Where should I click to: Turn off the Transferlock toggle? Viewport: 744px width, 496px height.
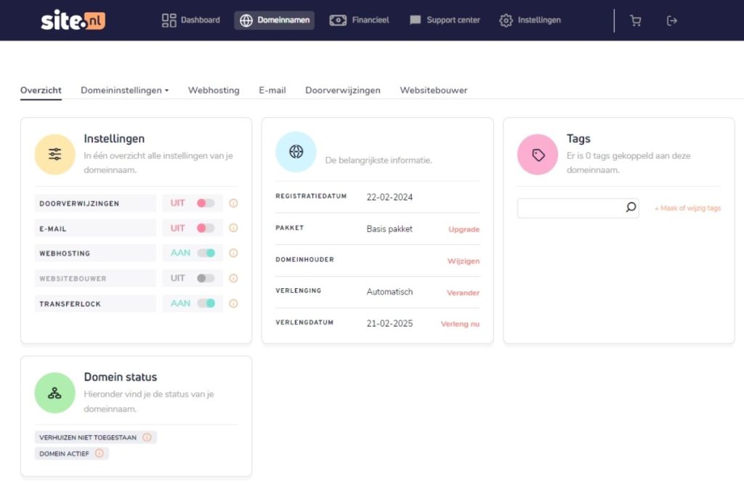[204, 304]
